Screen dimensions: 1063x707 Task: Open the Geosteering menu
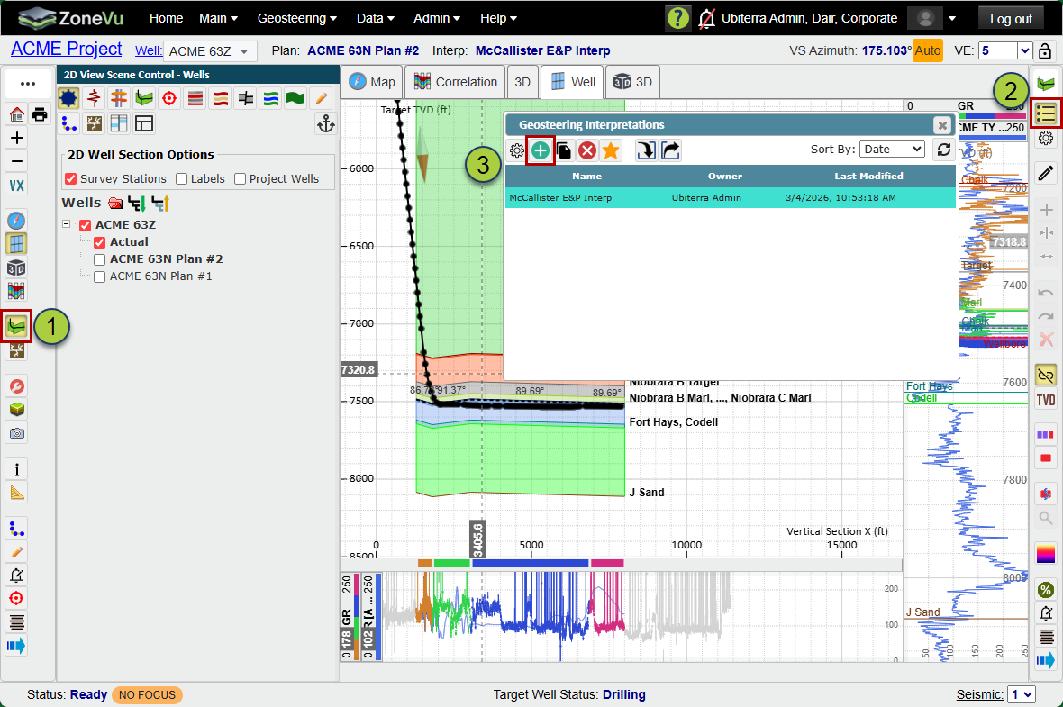297,18
